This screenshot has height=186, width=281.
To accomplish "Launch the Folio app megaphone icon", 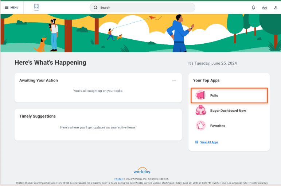I will point(200,95).
